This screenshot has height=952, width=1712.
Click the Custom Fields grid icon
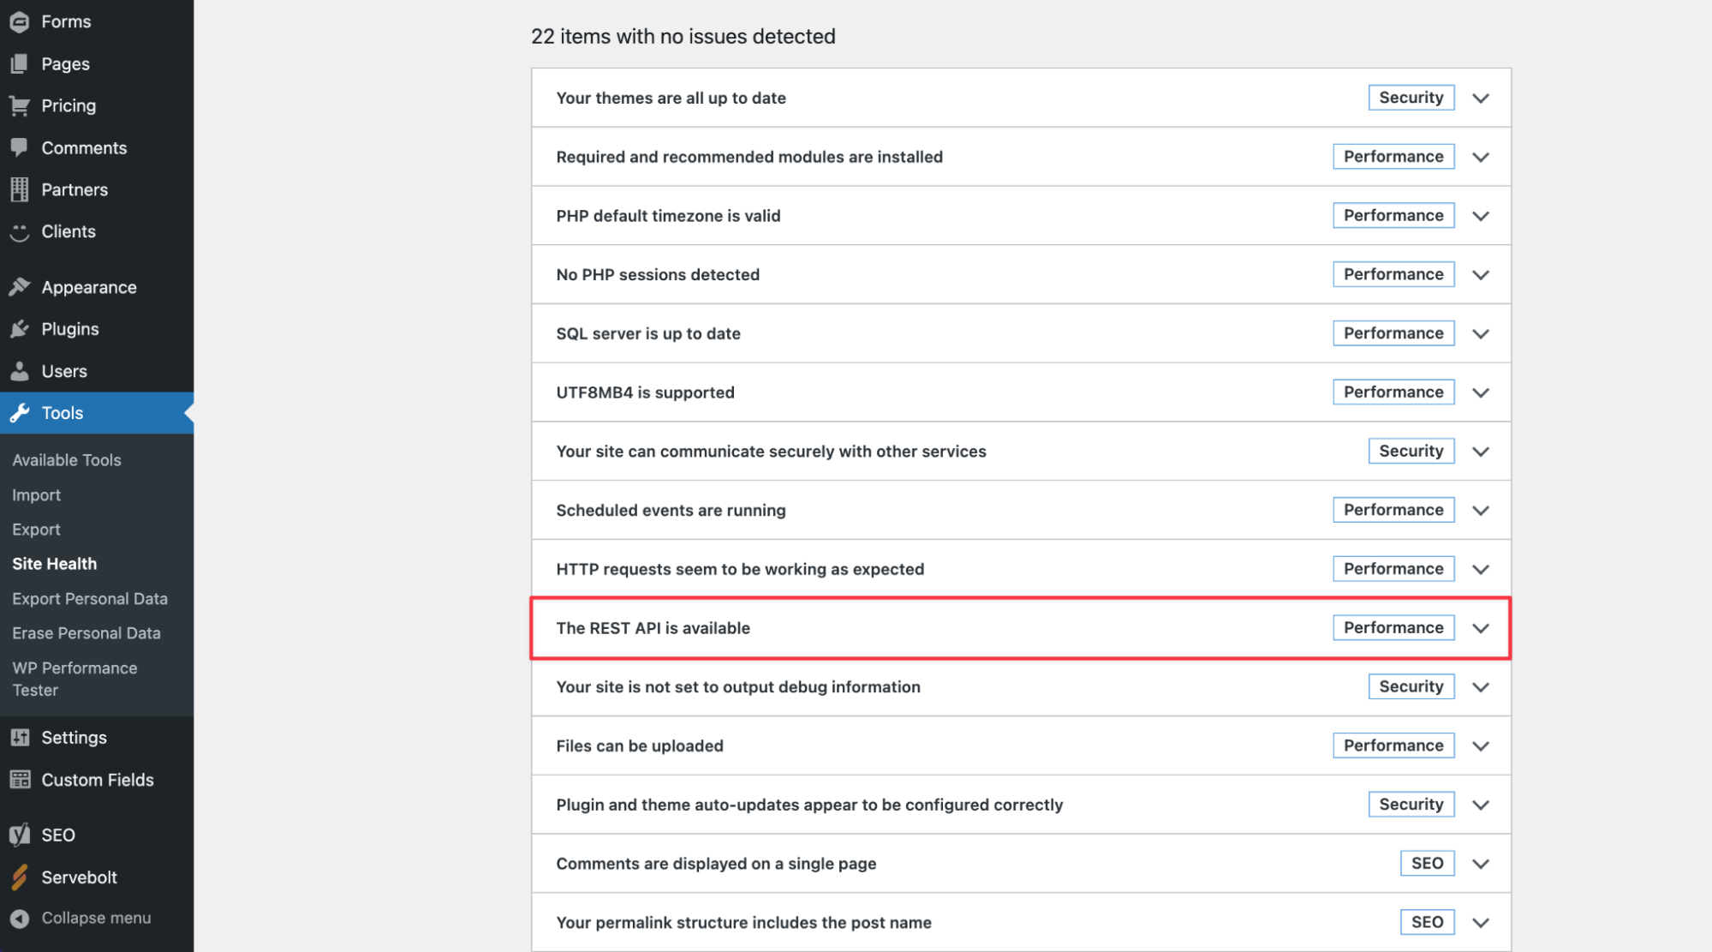20,780
